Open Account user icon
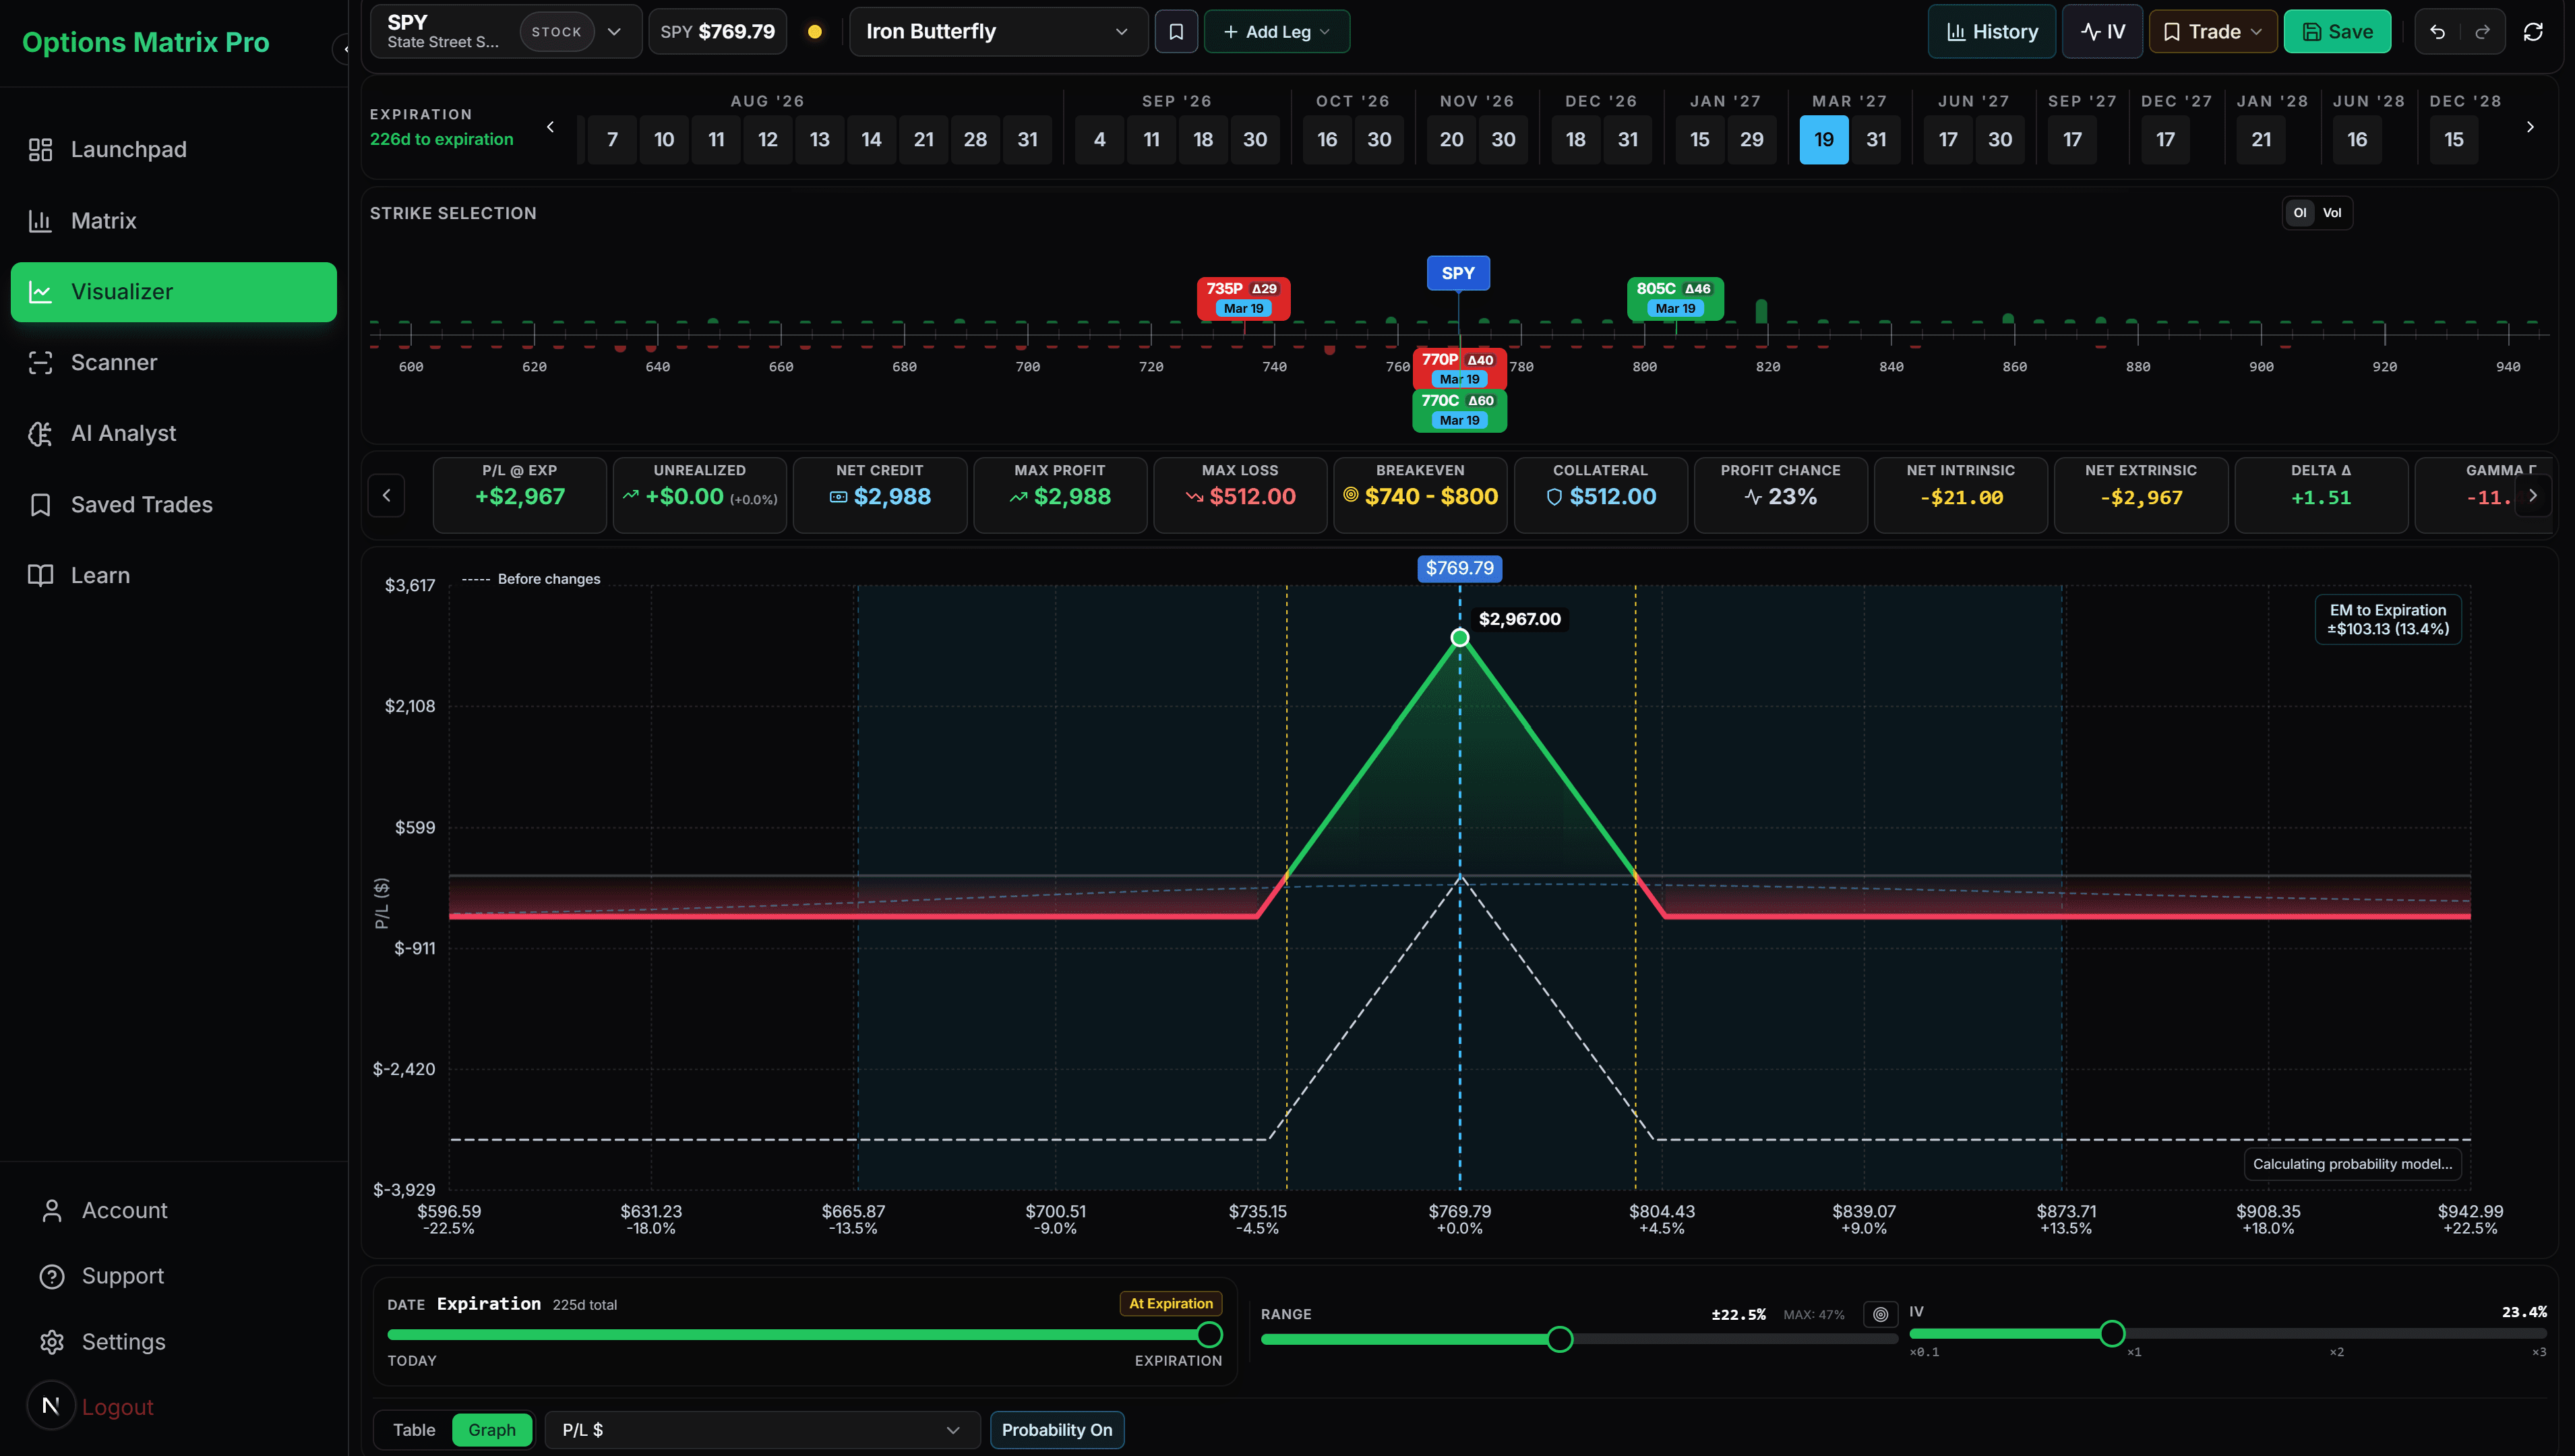 tap(52, 1211)
